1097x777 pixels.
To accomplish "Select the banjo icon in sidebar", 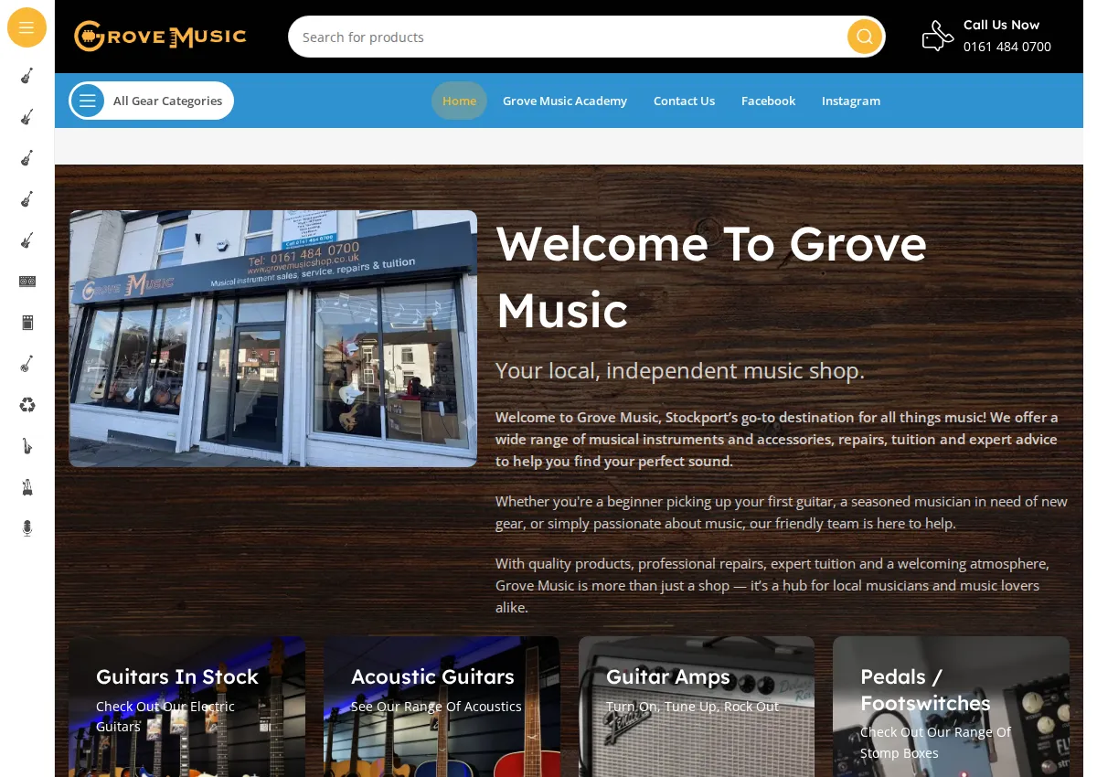I will click(x=27, y=364).
